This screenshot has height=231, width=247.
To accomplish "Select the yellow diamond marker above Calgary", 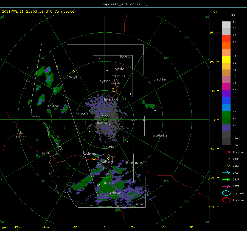I will [108, 158].
